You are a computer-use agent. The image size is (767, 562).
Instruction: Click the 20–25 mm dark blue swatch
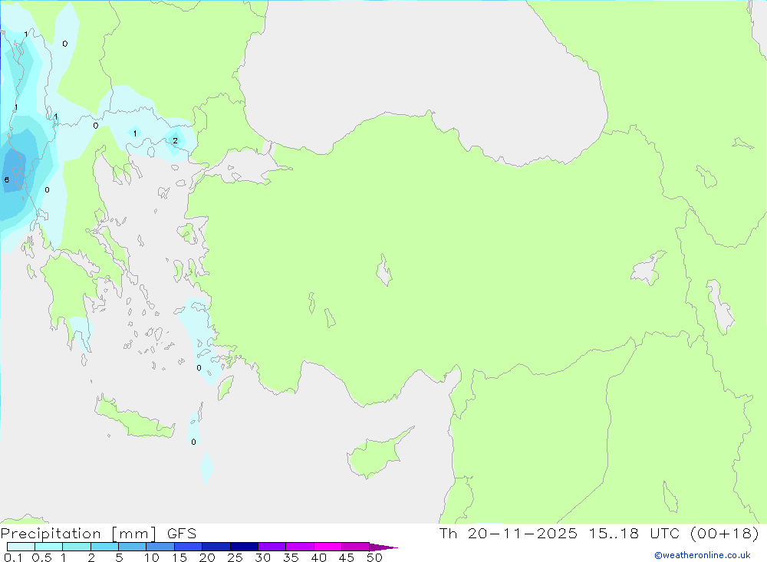point(216,547)
